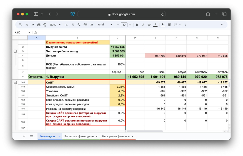The image size is (243, 156).
Task: Toggle strikethrough formatting
Action: point(149,25)
